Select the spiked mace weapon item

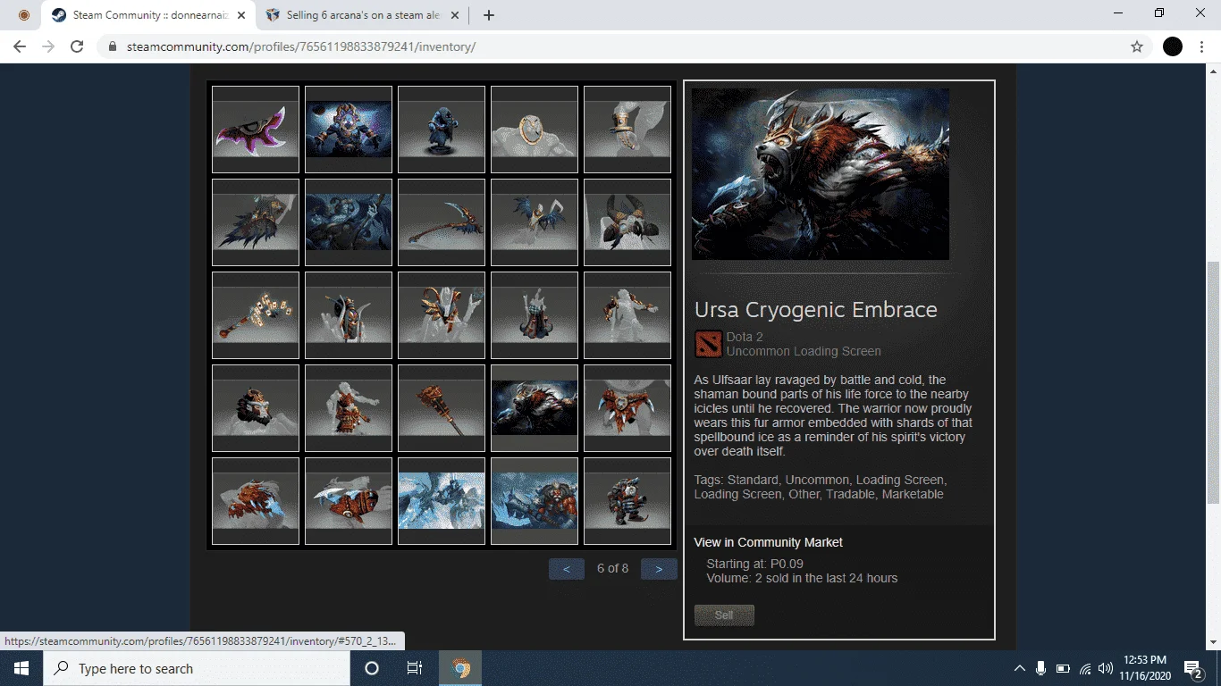442,408
